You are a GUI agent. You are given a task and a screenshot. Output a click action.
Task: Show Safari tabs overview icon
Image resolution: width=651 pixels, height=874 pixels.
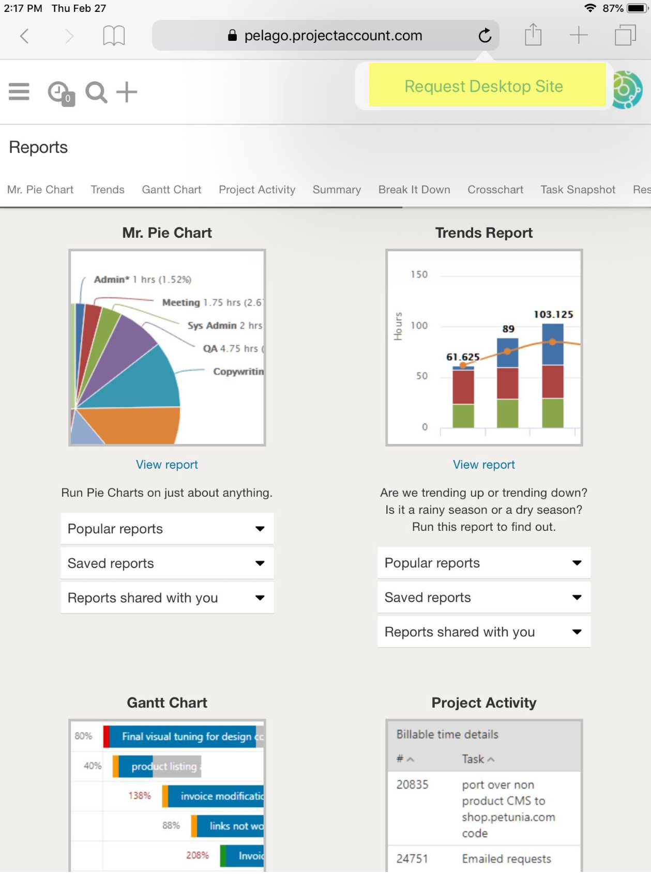(625, 36)
